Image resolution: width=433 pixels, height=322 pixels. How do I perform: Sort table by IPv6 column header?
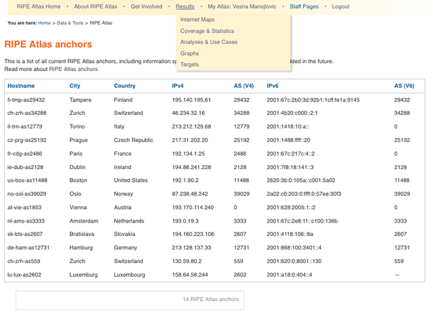point(272,86)
